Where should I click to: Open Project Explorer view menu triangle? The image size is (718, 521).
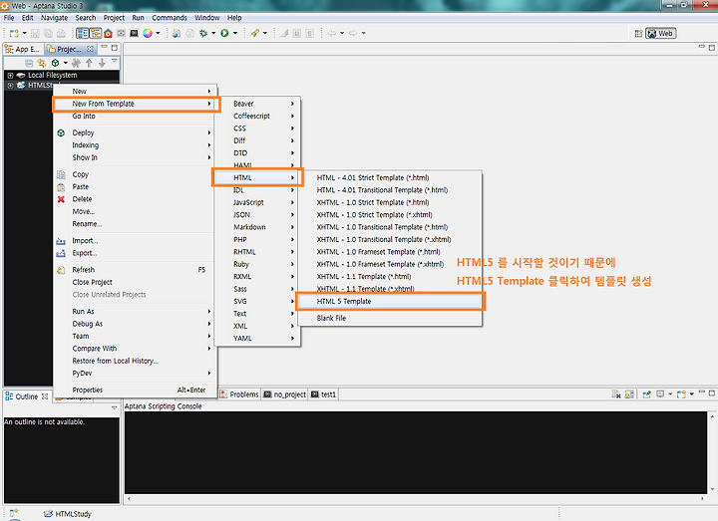[115, 61]
